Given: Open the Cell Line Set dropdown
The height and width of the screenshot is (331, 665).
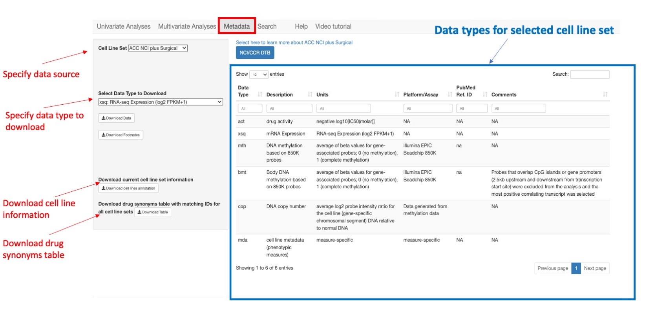Looking at the screenshot, I should click(x=158, y=48).
